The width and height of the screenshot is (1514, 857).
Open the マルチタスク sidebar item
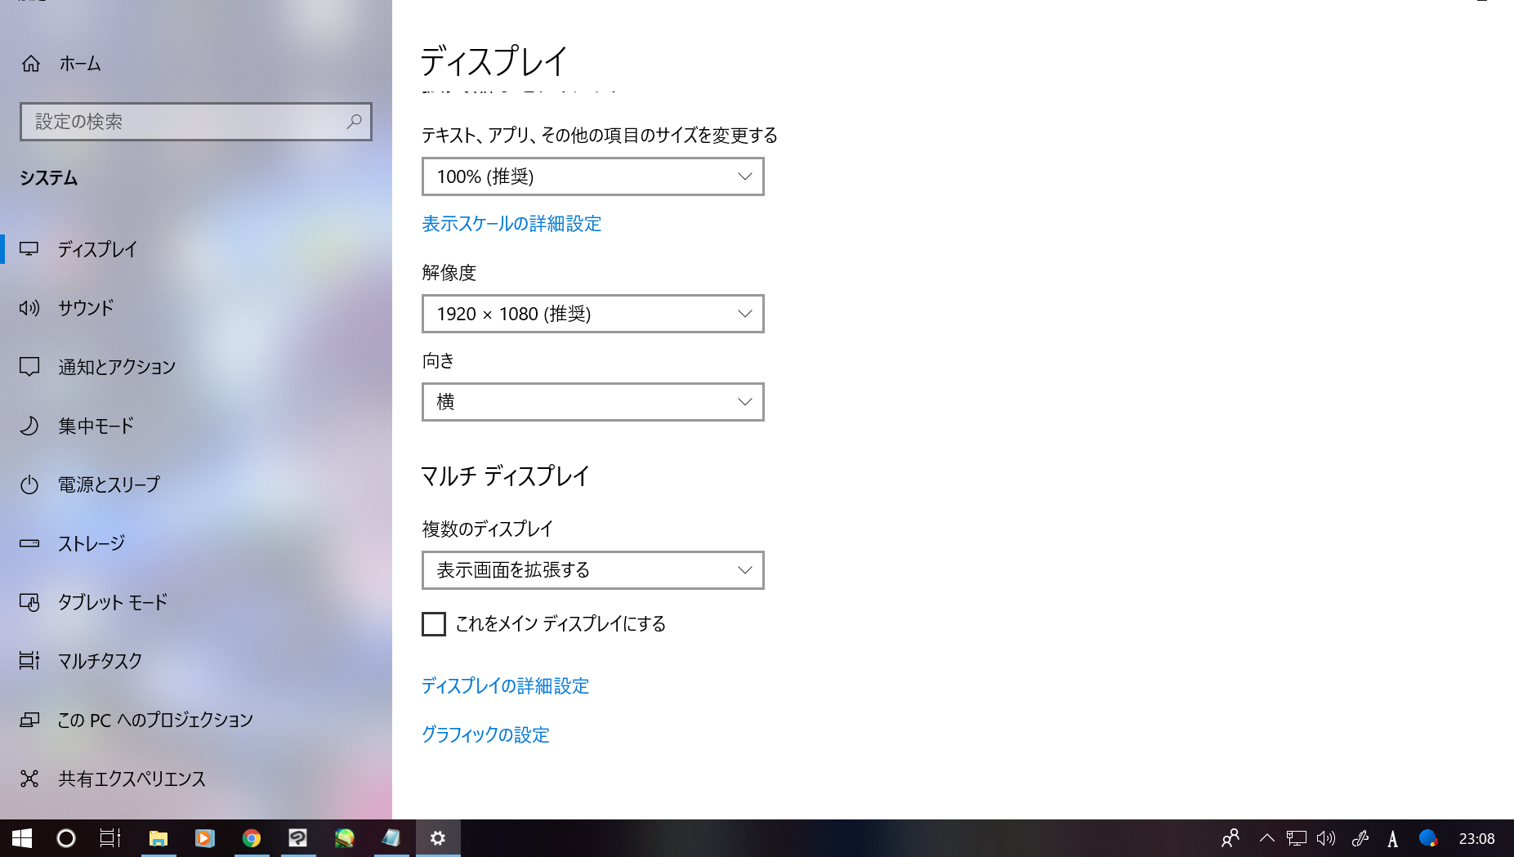coord(196,661)
